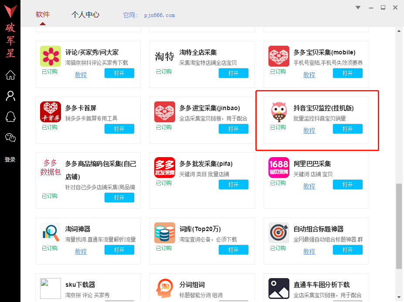The image size is (404, 302).
Task: Click the description 关键词 类目 批量店铺
Action: [204, 174]
